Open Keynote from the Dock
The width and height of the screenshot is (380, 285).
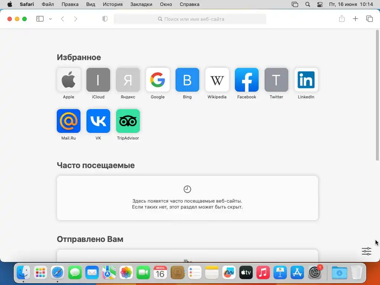point(280,273)
